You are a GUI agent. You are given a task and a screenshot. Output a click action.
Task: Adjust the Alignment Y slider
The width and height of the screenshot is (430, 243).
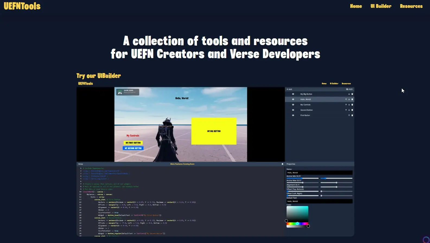click(336, 187)
